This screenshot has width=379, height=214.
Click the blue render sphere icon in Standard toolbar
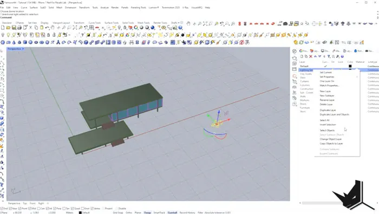coord(153,28)
